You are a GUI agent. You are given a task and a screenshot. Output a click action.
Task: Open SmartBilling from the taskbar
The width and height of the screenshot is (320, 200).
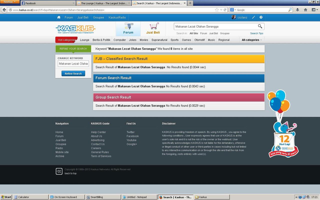click(x=103, y=197)
